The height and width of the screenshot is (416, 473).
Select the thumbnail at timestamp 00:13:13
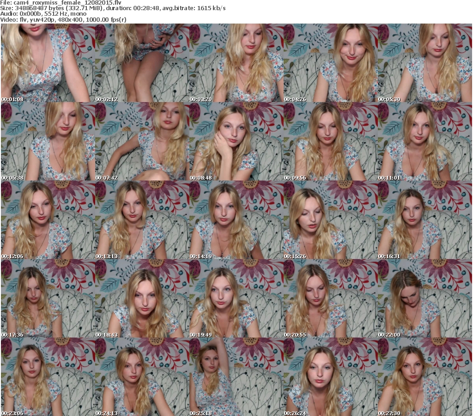142,220
